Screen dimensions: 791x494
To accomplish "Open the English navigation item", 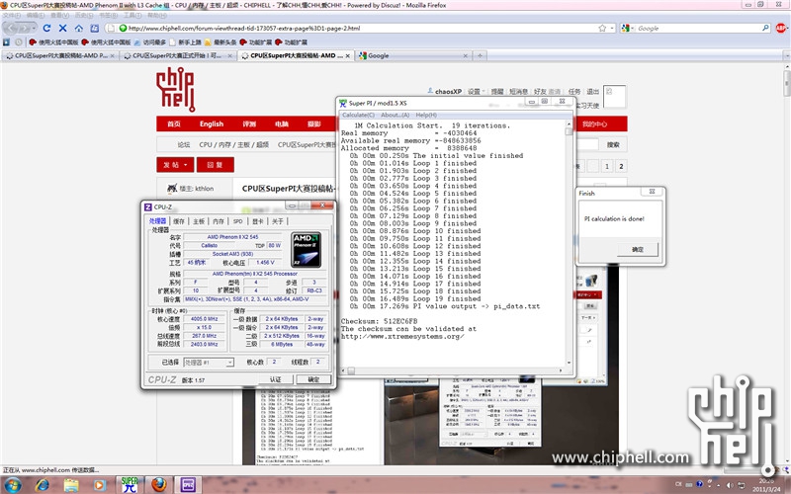I will (x=212, y=124).
